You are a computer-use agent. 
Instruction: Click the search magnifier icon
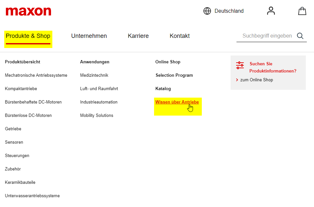coord(300,36)
